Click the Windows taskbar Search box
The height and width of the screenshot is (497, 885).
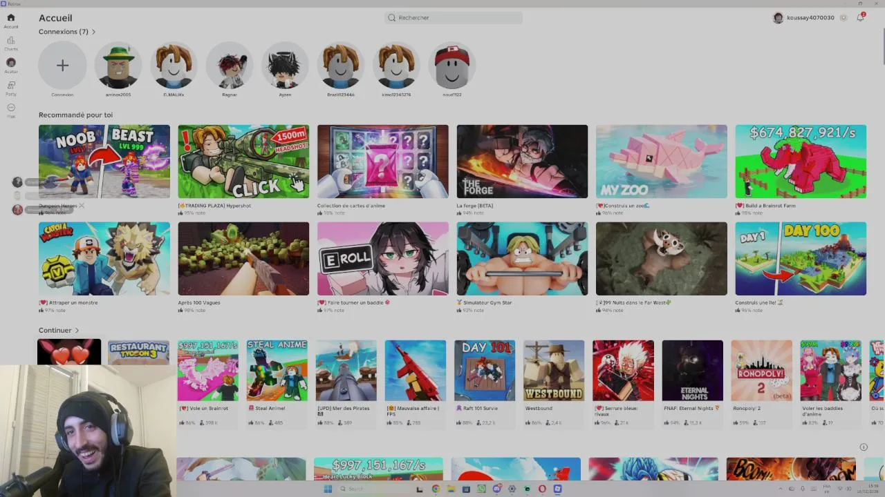click(x=374, y=489)
